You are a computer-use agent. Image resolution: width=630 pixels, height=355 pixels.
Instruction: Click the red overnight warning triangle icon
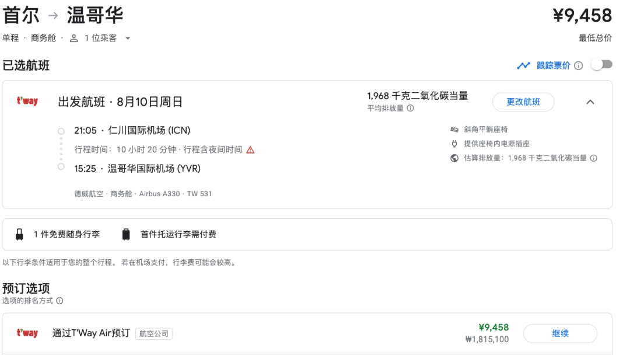250,149
